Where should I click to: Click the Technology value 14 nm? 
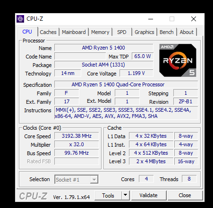(x=68, y=73)
